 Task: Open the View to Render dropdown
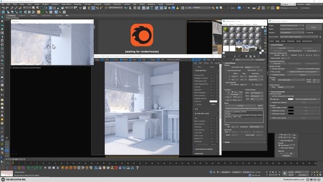(299, 37)
